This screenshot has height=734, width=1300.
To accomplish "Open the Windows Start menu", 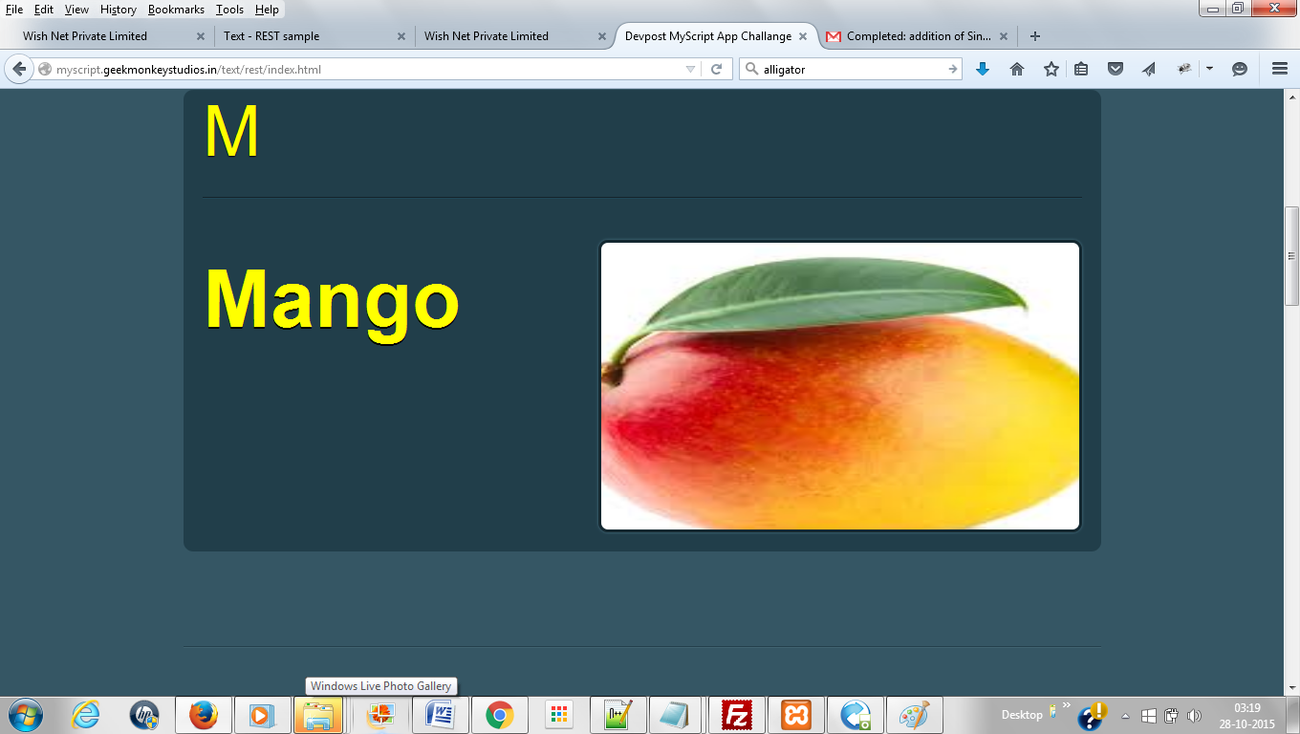I will (24, 715).
